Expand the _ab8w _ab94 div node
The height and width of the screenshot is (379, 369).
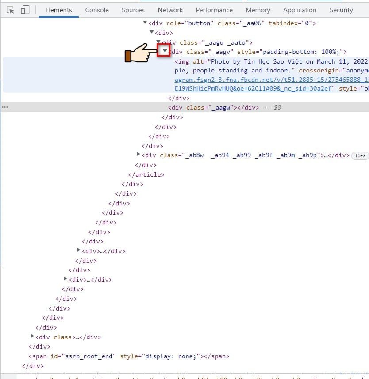point(138,155)
